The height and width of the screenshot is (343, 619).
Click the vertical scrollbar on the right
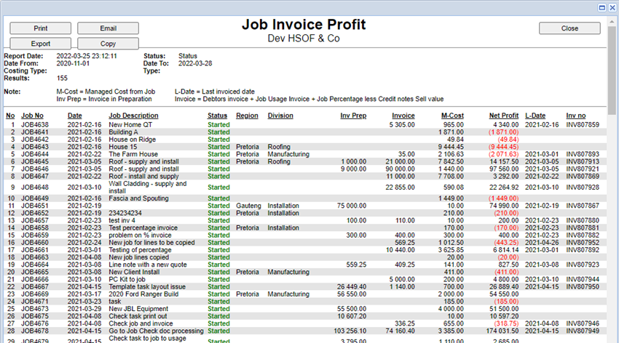pos(612,218)
